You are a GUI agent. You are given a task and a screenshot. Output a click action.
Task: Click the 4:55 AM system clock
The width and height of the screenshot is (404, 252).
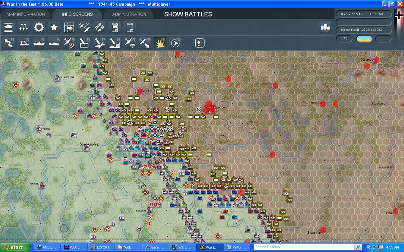pos(393,247)
